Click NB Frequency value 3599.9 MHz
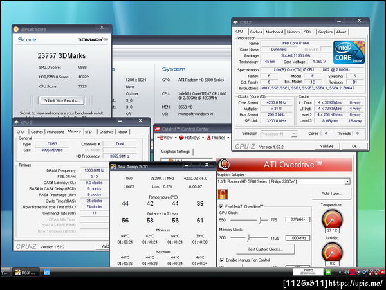 (120, 156)
